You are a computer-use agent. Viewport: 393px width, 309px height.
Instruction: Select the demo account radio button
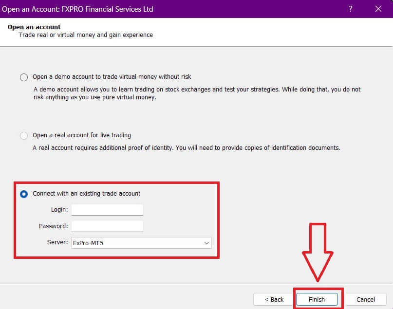[x=23, y=77]
